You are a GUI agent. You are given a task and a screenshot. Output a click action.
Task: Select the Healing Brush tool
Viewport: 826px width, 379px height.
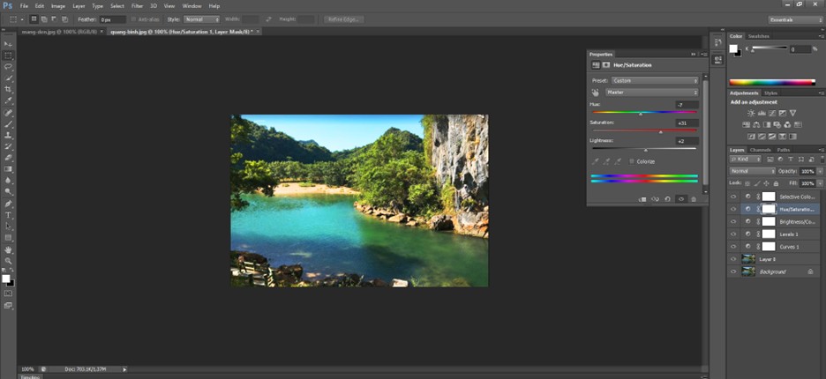[x=8, y=113]
